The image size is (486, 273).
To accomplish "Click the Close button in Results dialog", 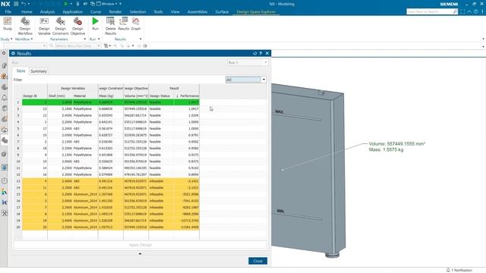I will [x=257, y=261].
